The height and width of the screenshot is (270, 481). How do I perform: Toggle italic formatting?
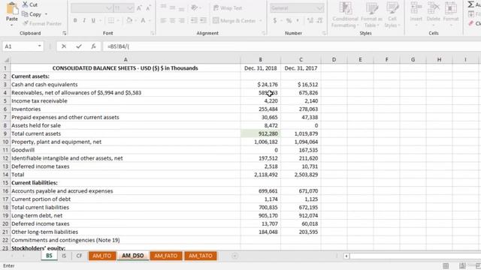click(84, 20)
